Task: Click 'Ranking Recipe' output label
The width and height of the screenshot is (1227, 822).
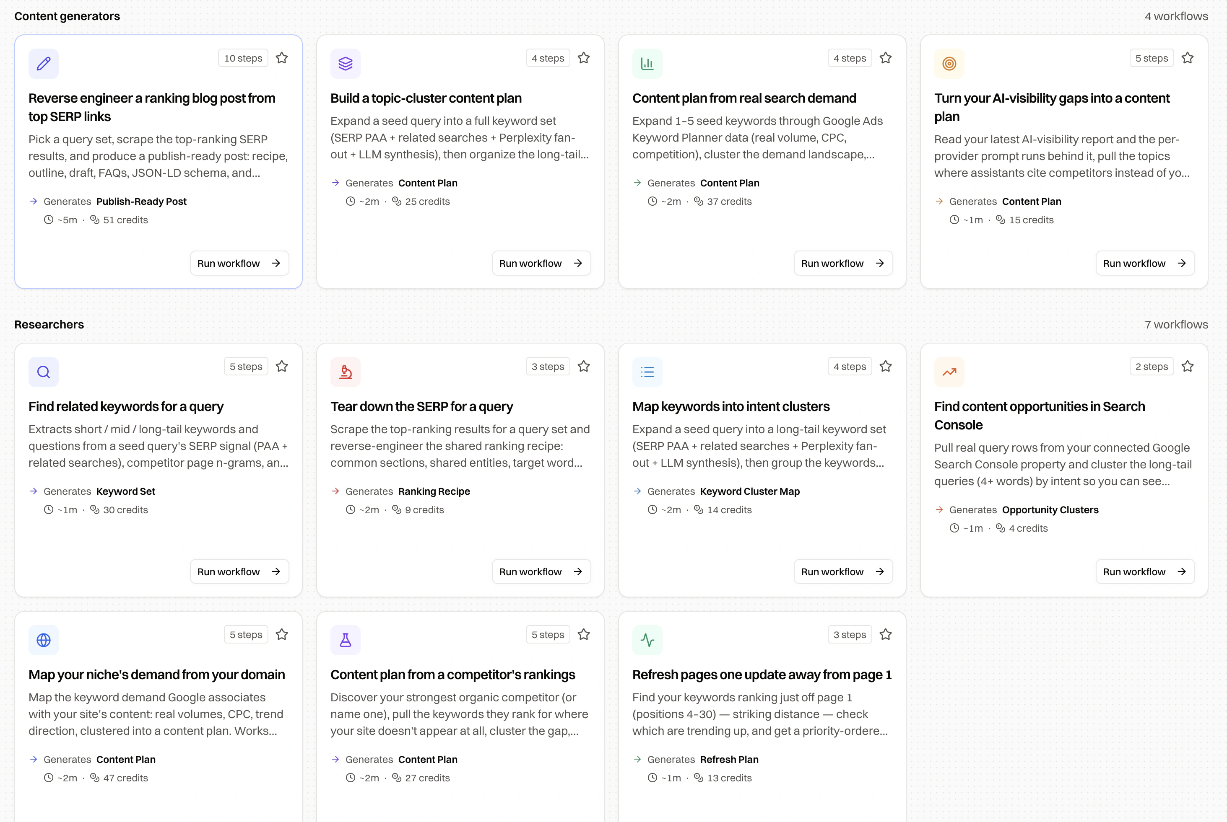Action: 434,491
